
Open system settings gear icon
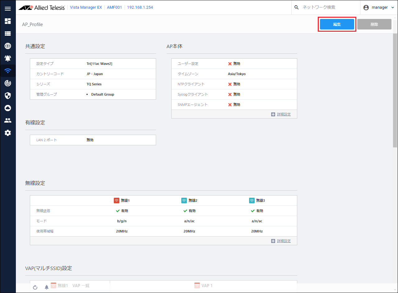tap(8, 133)
